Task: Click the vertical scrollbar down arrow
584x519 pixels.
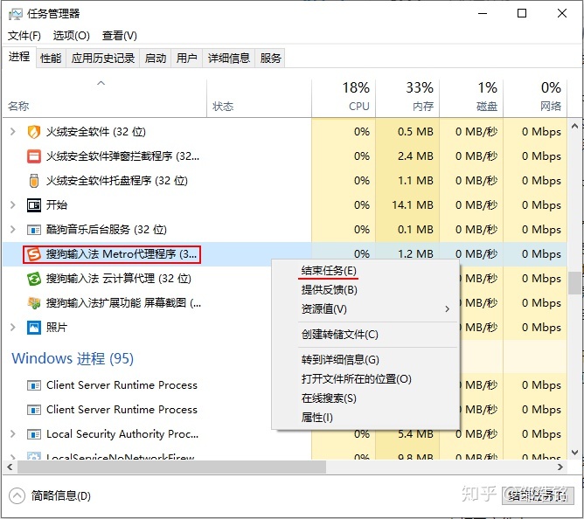Action: coord(574,453)
